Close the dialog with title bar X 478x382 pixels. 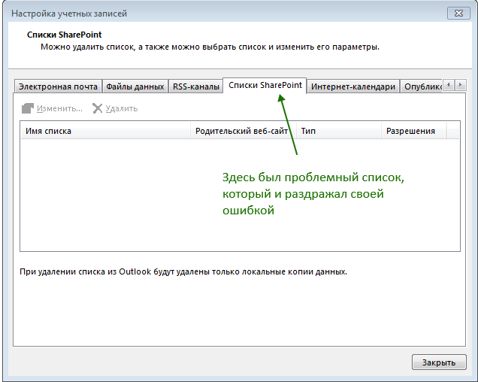point(455,13)
